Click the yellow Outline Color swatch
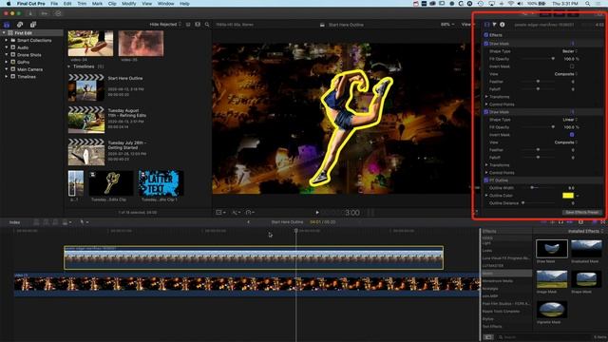608x342 pixels. (568, 196)
